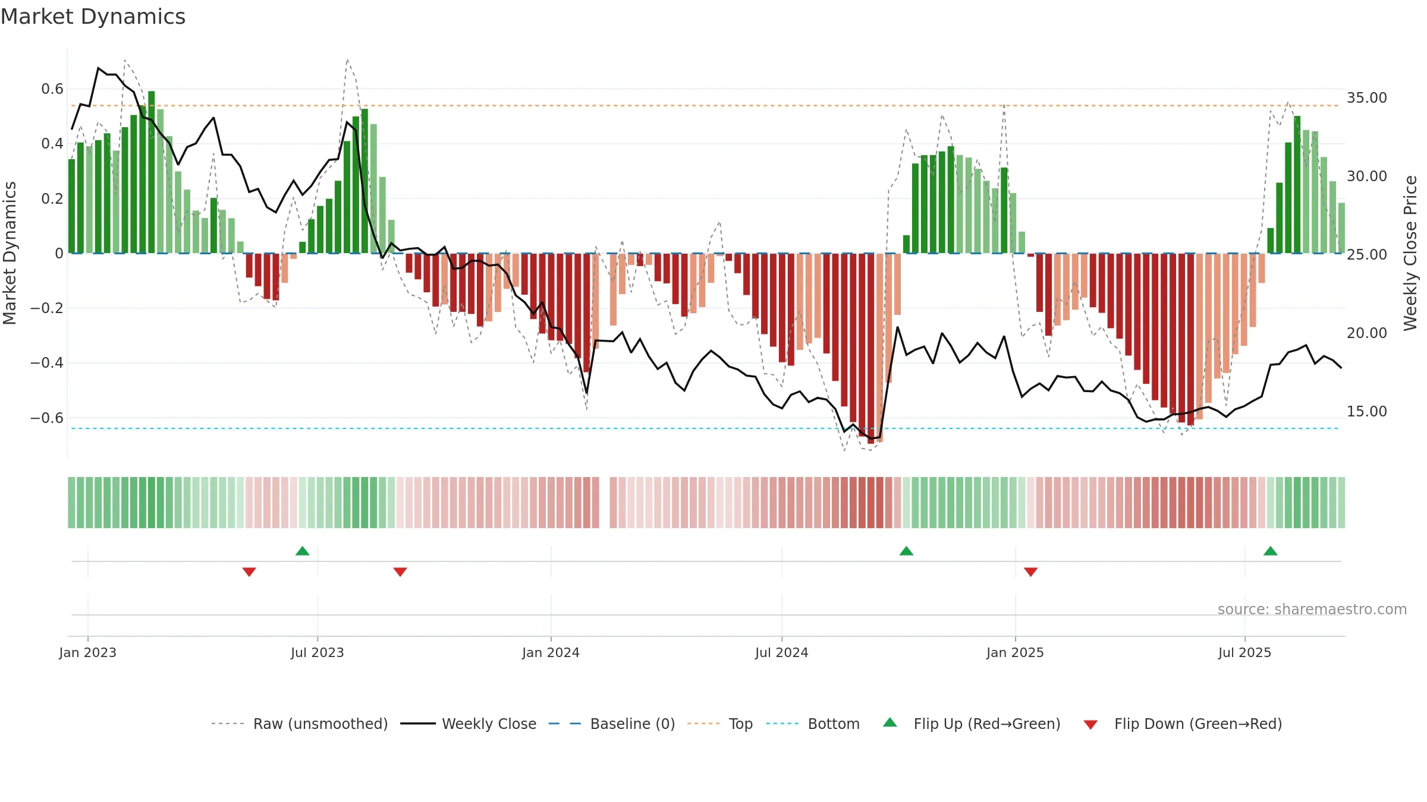Click the Jan 2023 x-axis label
Screen dimensions: 1427x802
[88, 652]
